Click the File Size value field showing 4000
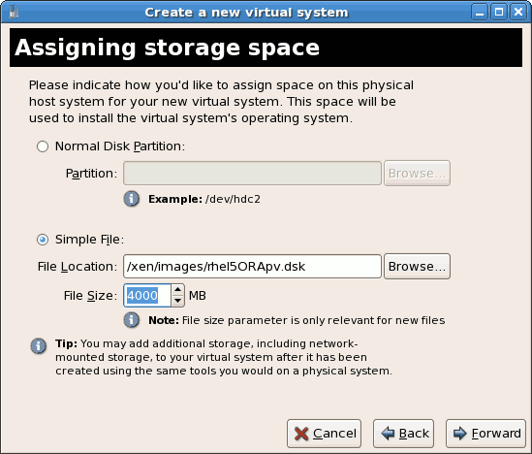 (x=147, y=296)
